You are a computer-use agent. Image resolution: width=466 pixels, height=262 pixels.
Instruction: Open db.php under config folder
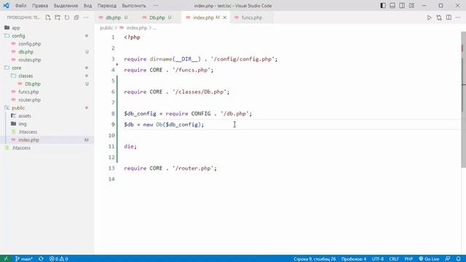point(25,52)
